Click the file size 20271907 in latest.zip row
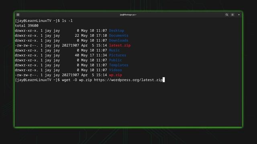 [71, 45]
